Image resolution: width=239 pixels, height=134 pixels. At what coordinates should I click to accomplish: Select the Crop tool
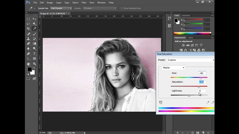(28, 29)
